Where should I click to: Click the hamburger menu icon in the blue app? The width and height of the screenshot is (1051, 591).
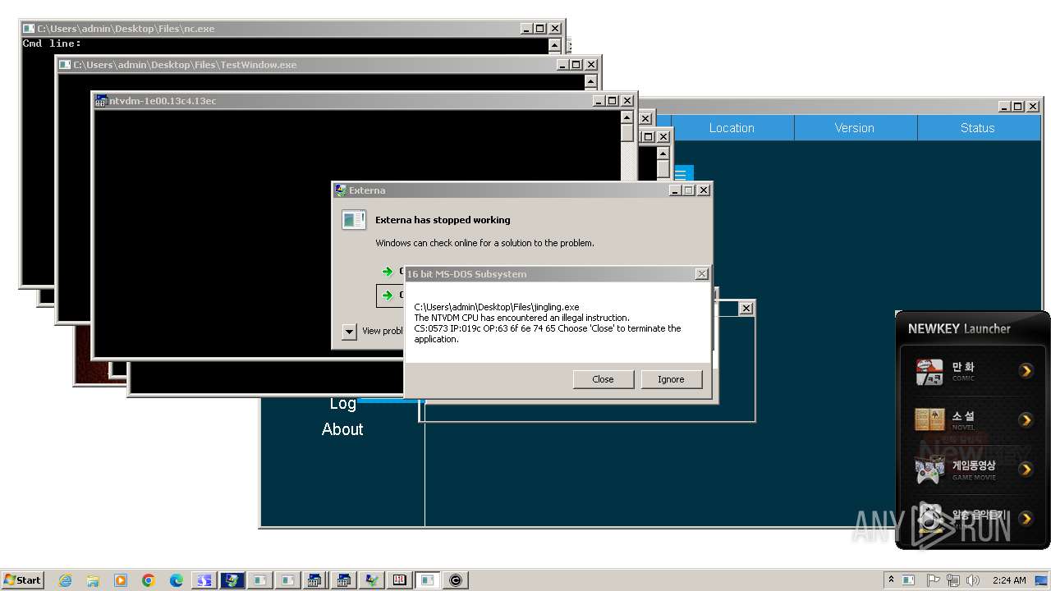[x=683, y=173]
